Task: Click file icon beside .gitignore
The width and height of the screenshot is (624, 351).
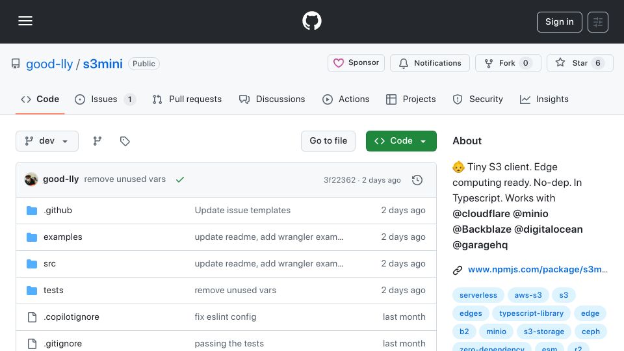Action: 32,344
